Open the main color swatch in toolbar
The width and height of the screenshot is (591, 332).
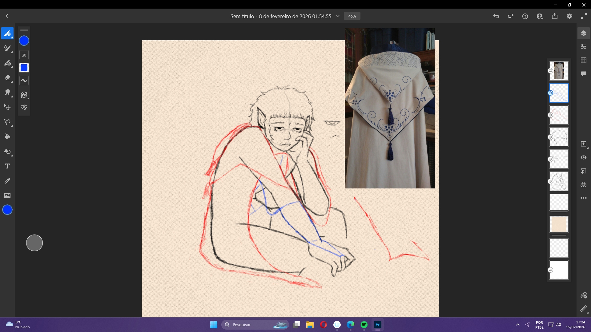tap(7, 210)
